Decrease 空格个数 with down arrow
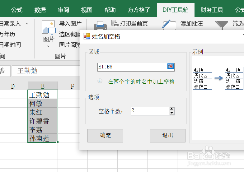The height and width of the screenshot is (172, 244). 172,113
